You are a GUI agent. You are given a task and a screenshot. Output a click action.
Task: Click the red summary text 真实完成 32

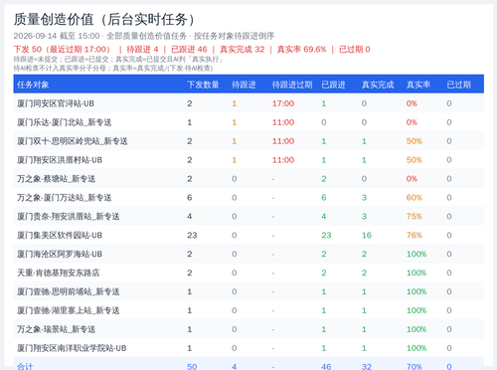coord(243,50)
